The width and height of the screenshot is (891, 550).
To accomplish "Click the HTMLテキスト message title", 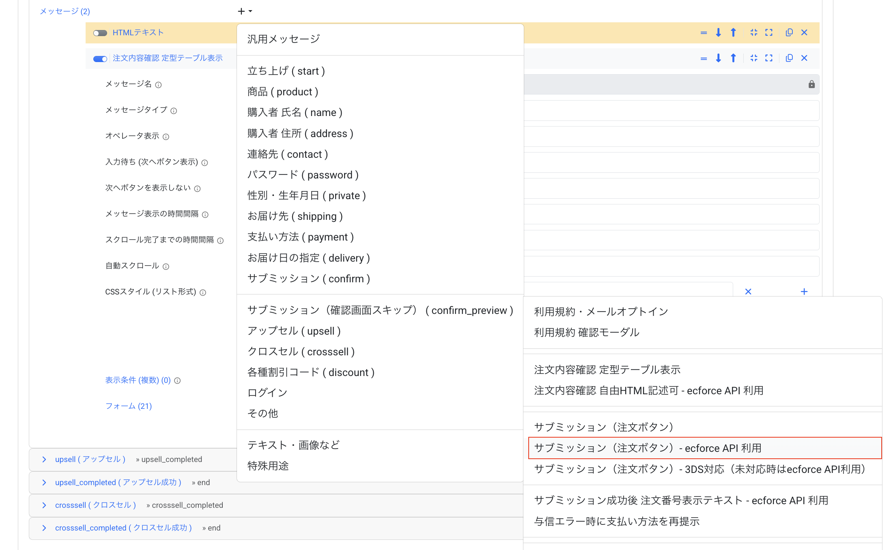I will click(138, 32).
